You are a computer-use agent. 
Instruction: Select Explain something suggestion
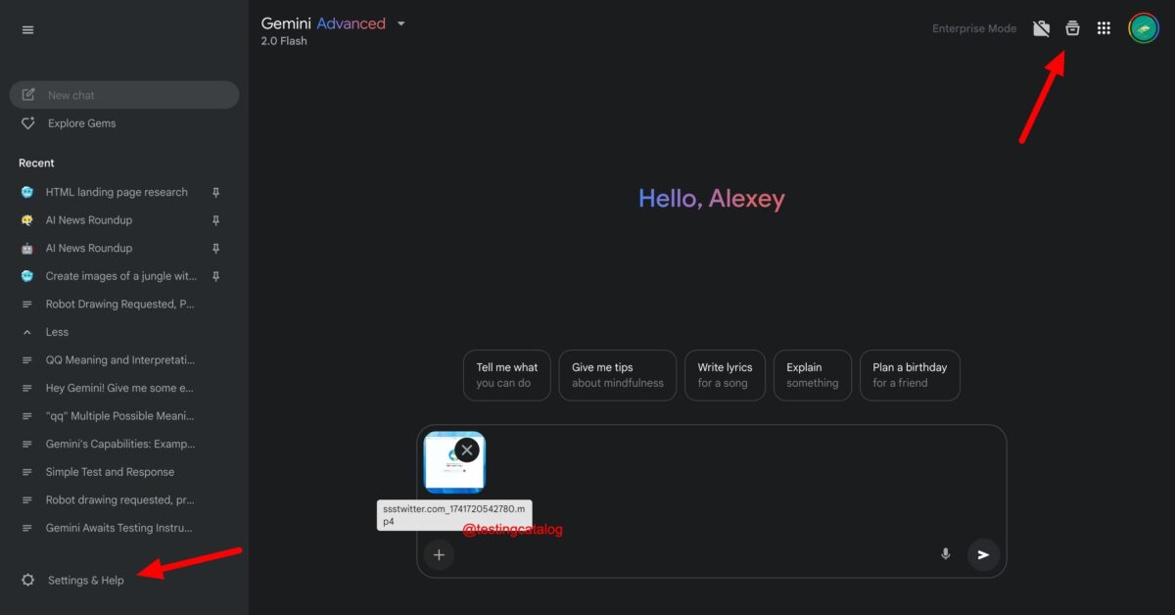[x=813, y=375]
